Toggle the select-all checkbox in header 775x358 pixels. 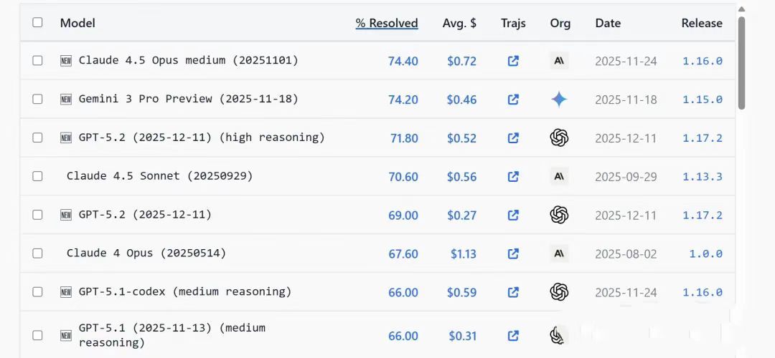click(x=37, y=22)
